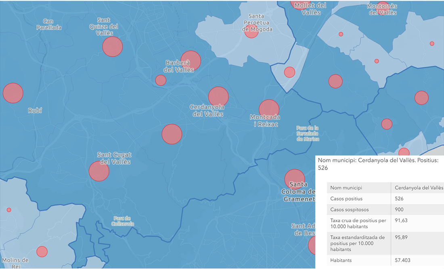Viewport: 444px width, 269px height.
Task: Click the 'Habitants' row label
Action: coord(341,260)
